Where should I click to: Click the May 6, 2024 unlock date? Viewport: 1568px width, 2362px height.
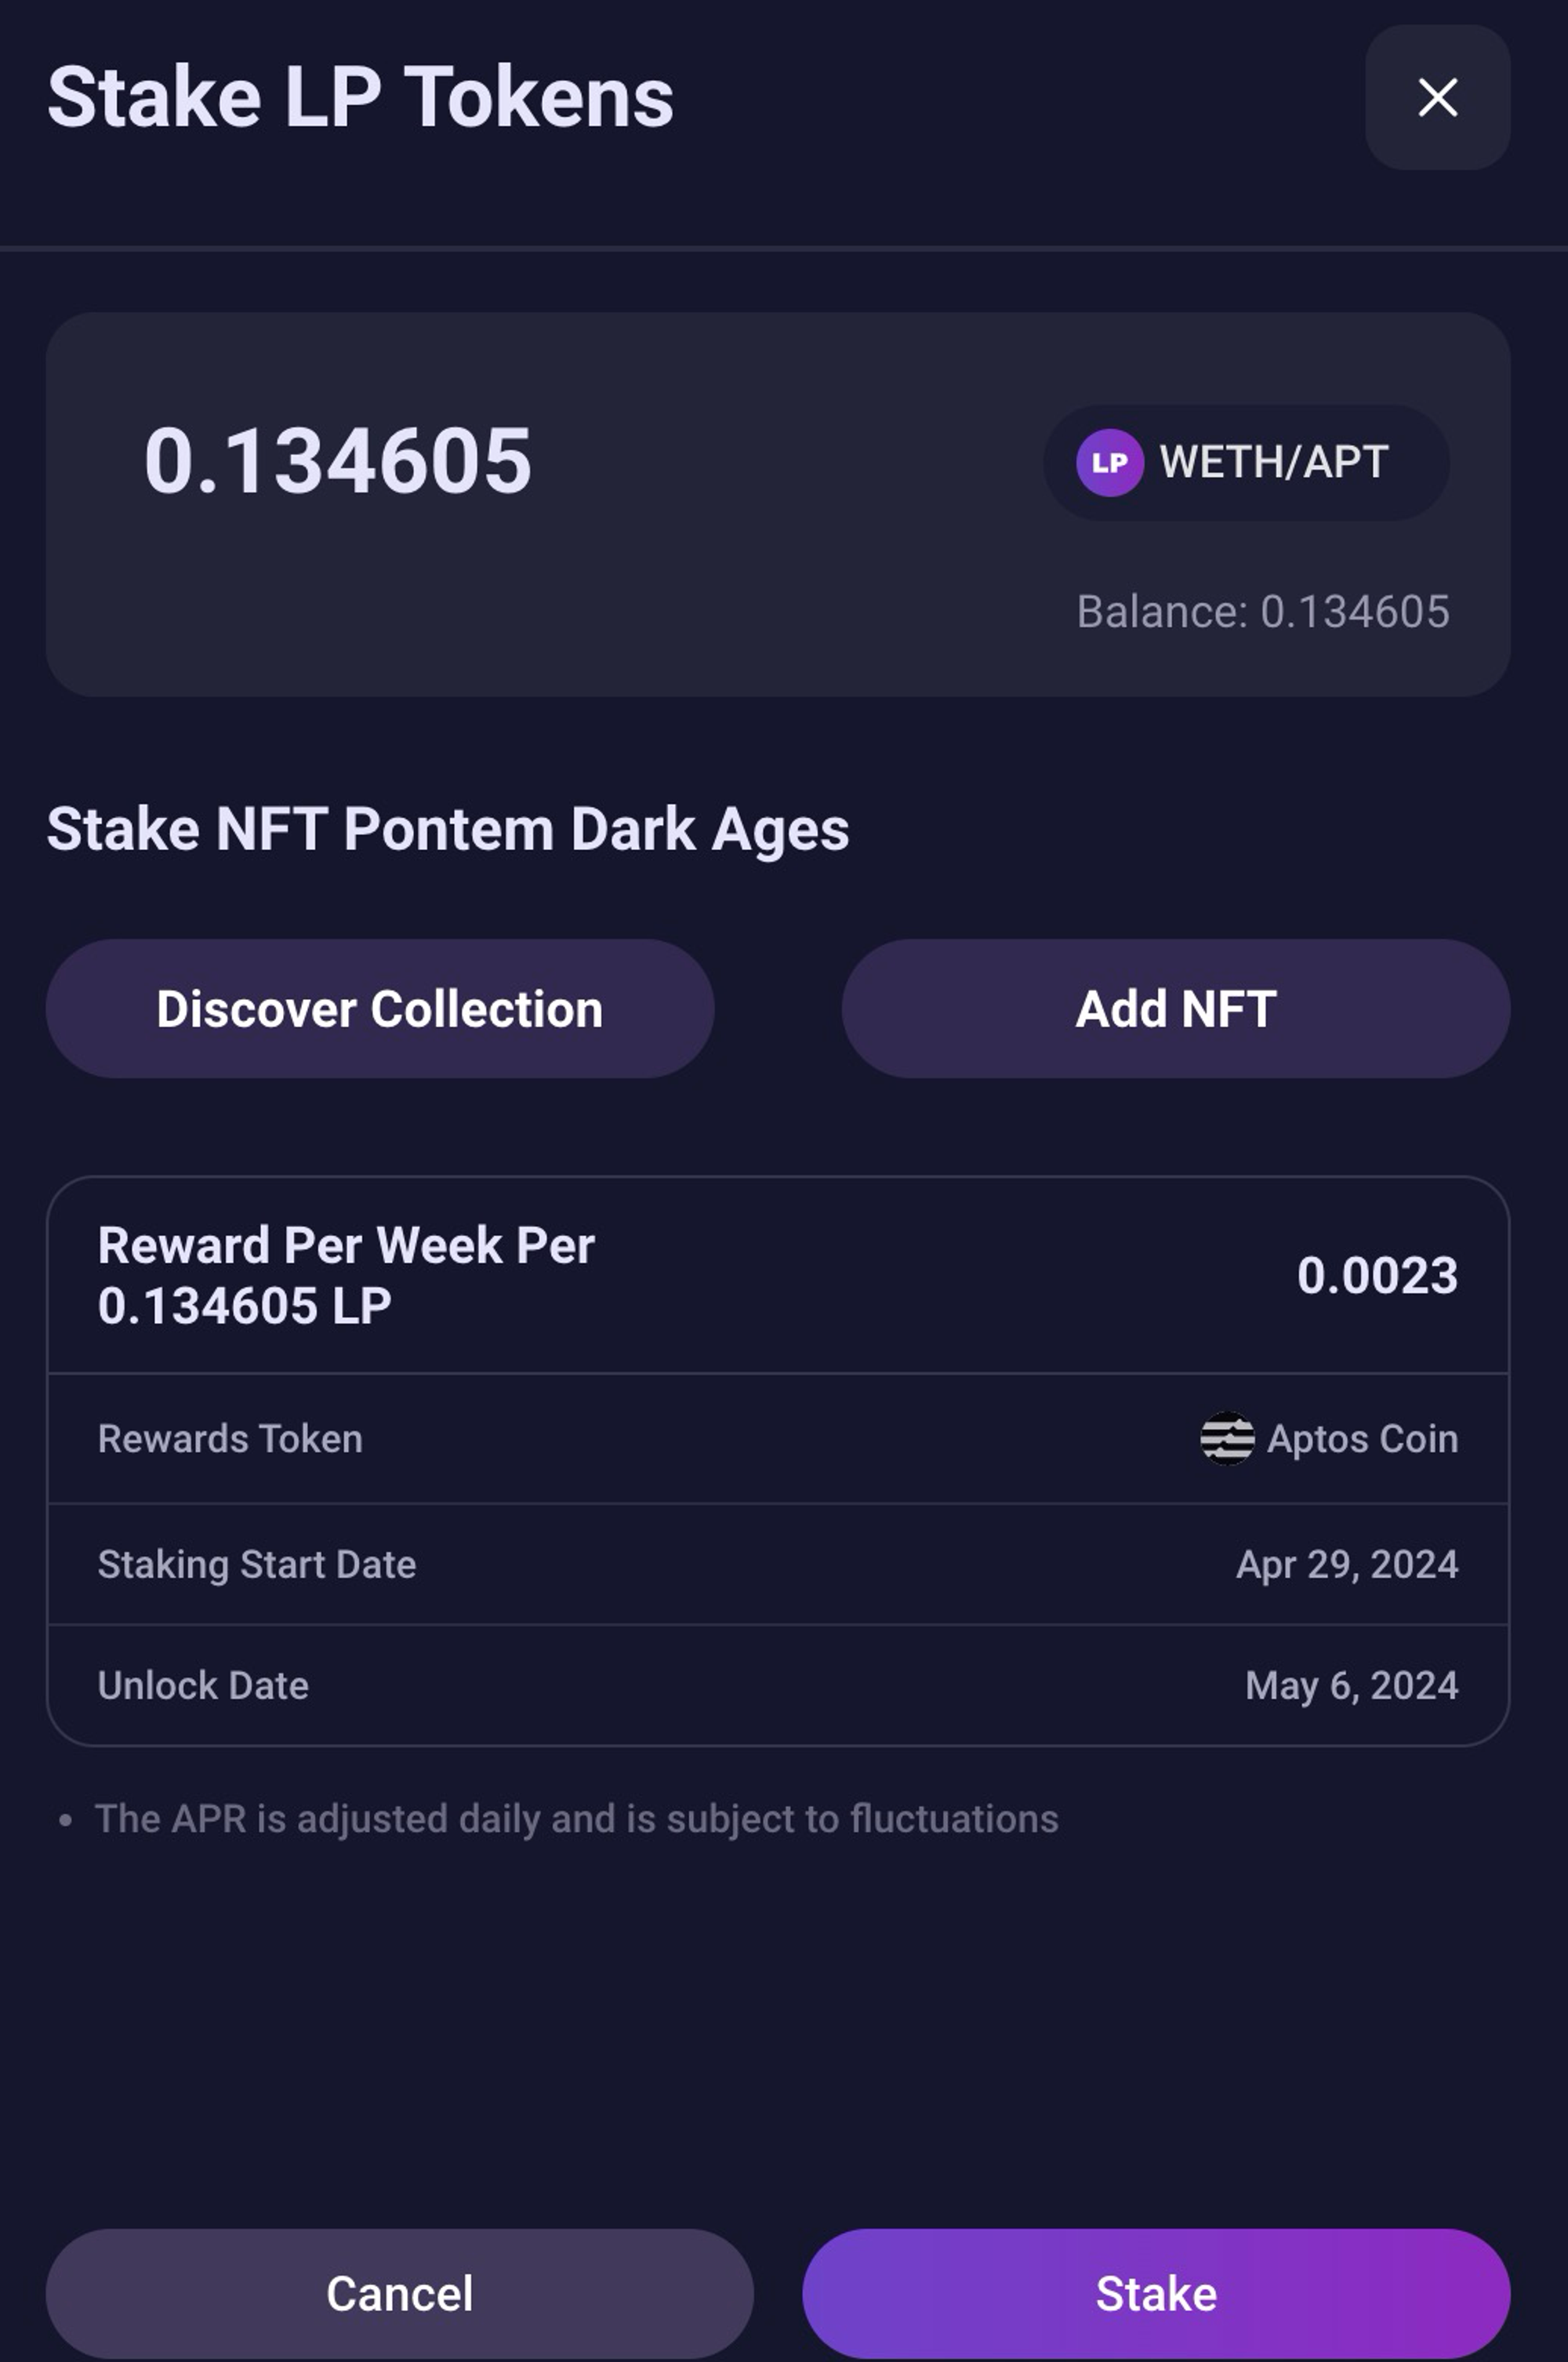click(x=1351, y=1686)
